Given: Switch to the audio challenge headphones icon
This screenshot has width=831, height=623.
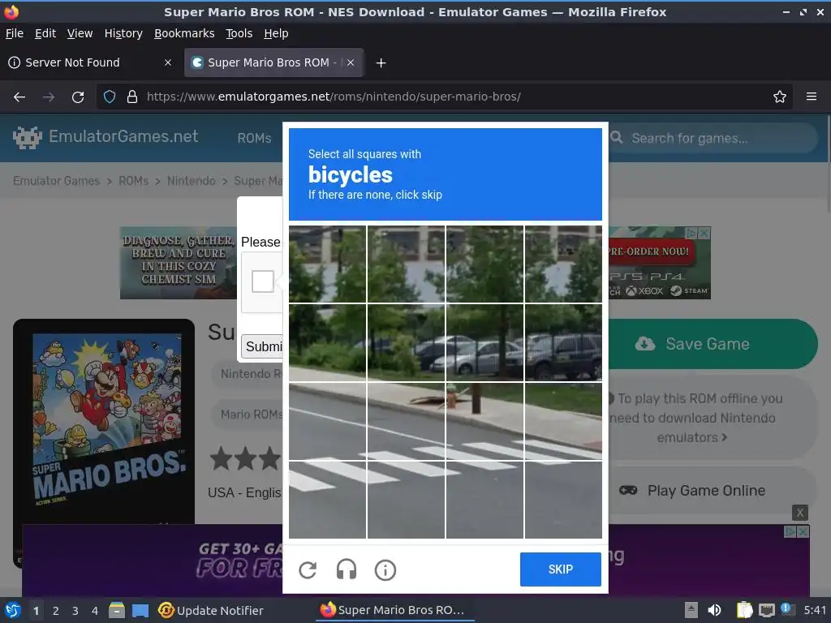Looking at the screenshot, I should pos(347,570).
